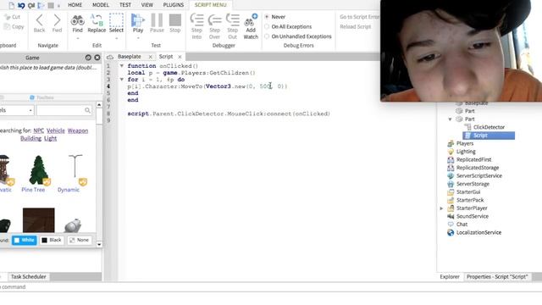The height and width of the screenshot is (305, 542).
Task: Click Add Watch icon
Action: pyautogui.click(x=251, y=20)
